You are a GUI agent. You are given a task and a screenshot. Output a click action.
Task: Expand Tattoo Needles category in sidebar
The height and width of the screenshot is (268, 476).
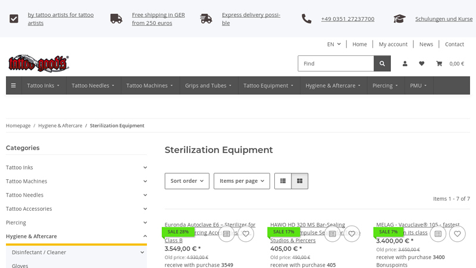[x=145, y=195]
